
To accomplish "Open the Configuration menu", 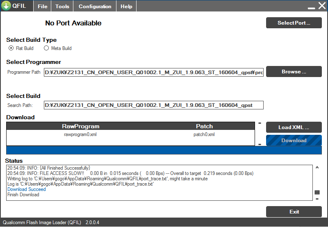I will pyautogui.click(x=95, y=6).
